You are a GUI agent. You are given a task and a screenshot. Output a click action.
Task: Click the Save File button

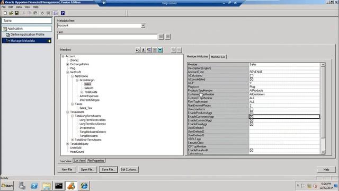click(108, 170)
